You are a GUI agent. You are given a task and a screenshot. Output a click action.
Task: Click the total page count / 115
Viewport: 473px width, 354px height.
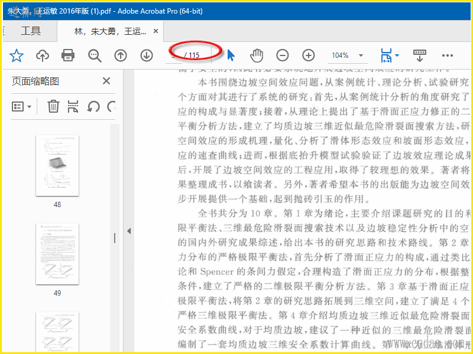point(192,55)
